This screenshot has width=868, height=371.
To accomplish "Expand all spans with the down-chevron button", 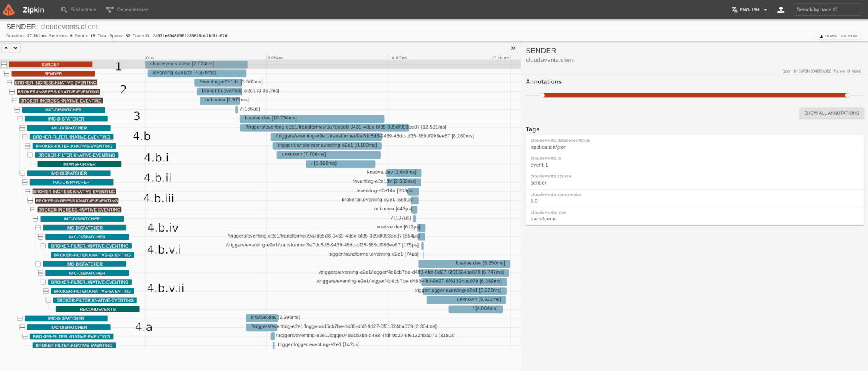I will point(15,48).
